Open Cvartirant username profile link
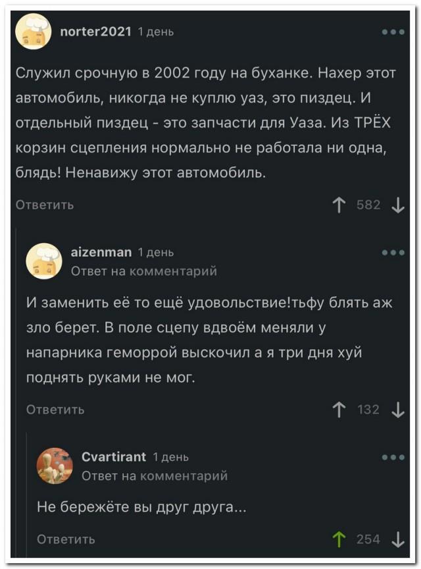 (113, 457)
